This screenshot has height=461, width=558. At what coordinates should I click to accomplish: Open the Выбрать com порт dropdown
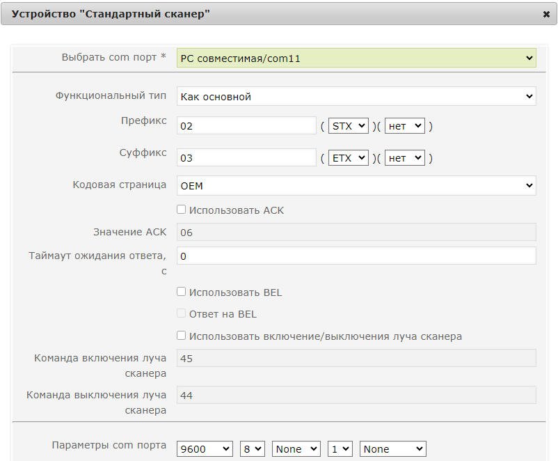356,58
